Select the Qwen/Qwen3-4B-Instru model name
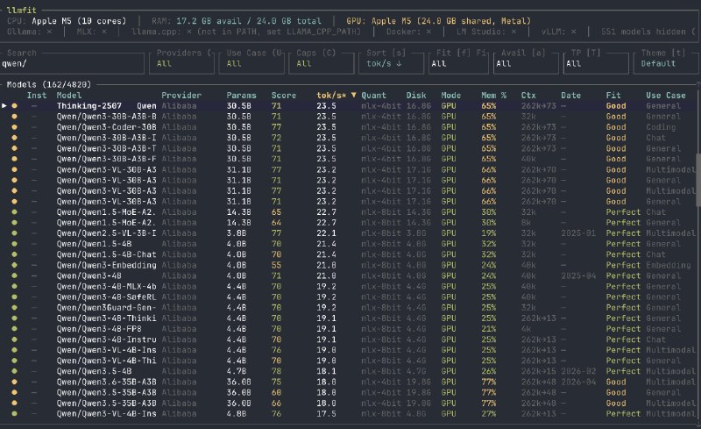This screenshot has height=429, width=701. click(106, 340)
